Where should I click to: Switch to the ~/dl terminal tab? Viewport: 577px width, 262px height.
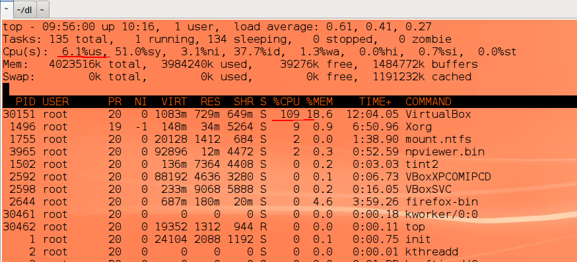24,10
